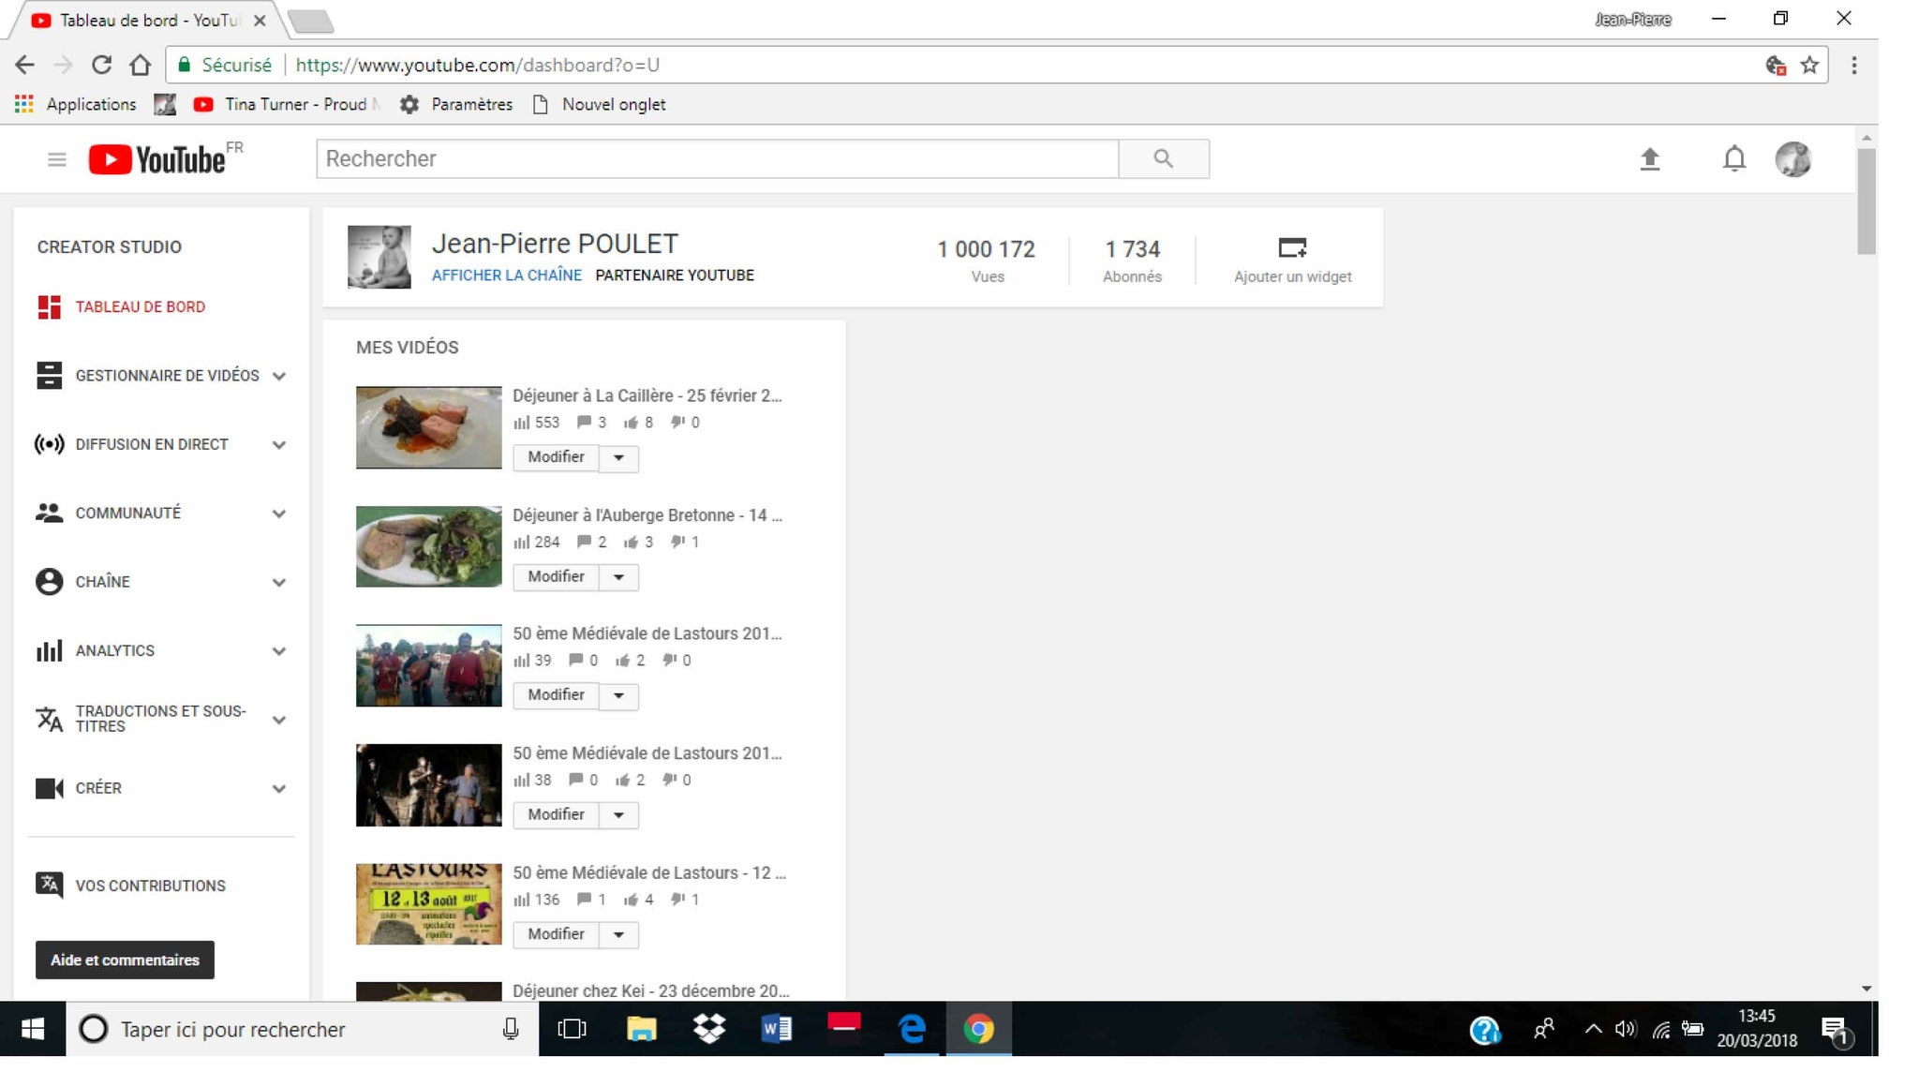The height and width of the screenshot is (1072, 1919).
Task: Open the Dropbox taskbar icon
Action: (x=709, y=1029)
